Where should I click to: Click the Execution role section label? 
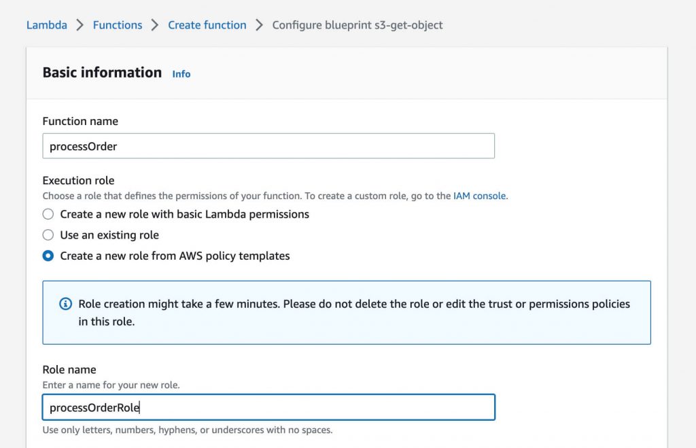[78, 180]
